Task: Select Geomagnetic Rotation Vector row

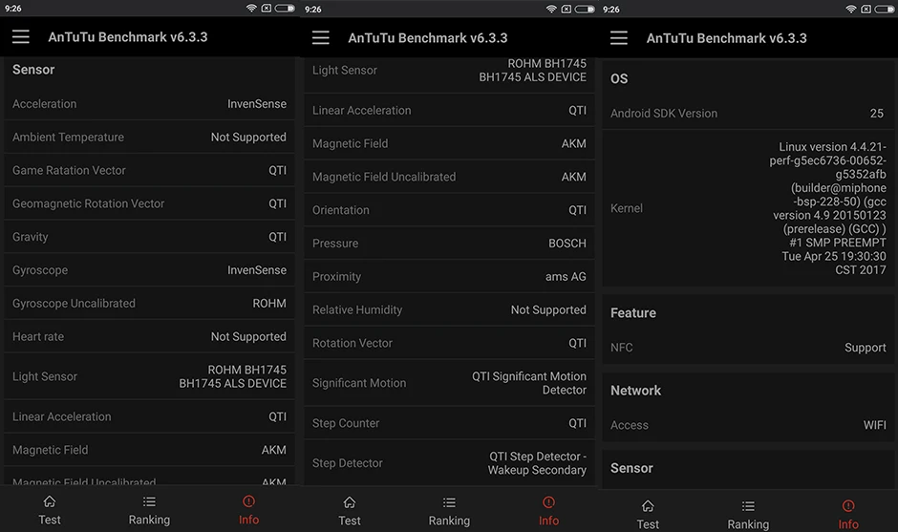Action: [149, 203]
